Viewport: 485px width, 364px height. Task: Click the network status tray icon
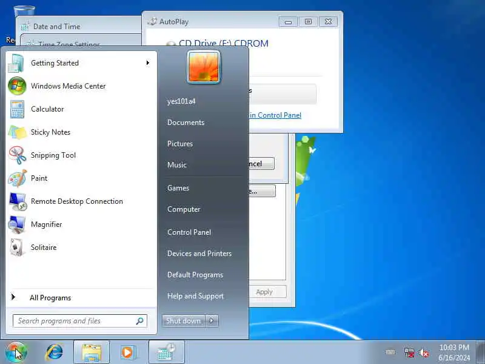(x=409, y=352)
